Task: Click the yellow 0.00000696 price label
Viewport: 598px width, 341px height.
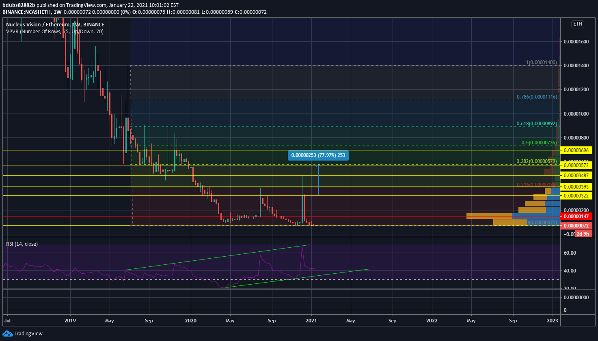Action: [576, 150]
